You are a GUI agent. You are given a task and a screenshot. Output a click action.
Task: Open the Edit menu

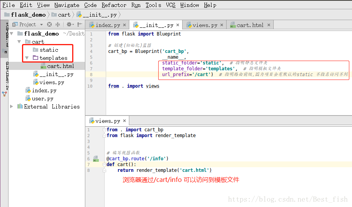click(26, 5)
